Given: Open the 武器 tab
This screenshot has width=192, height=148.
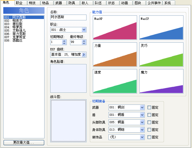Looking at the screenshot, I should (x=60, y=3).
